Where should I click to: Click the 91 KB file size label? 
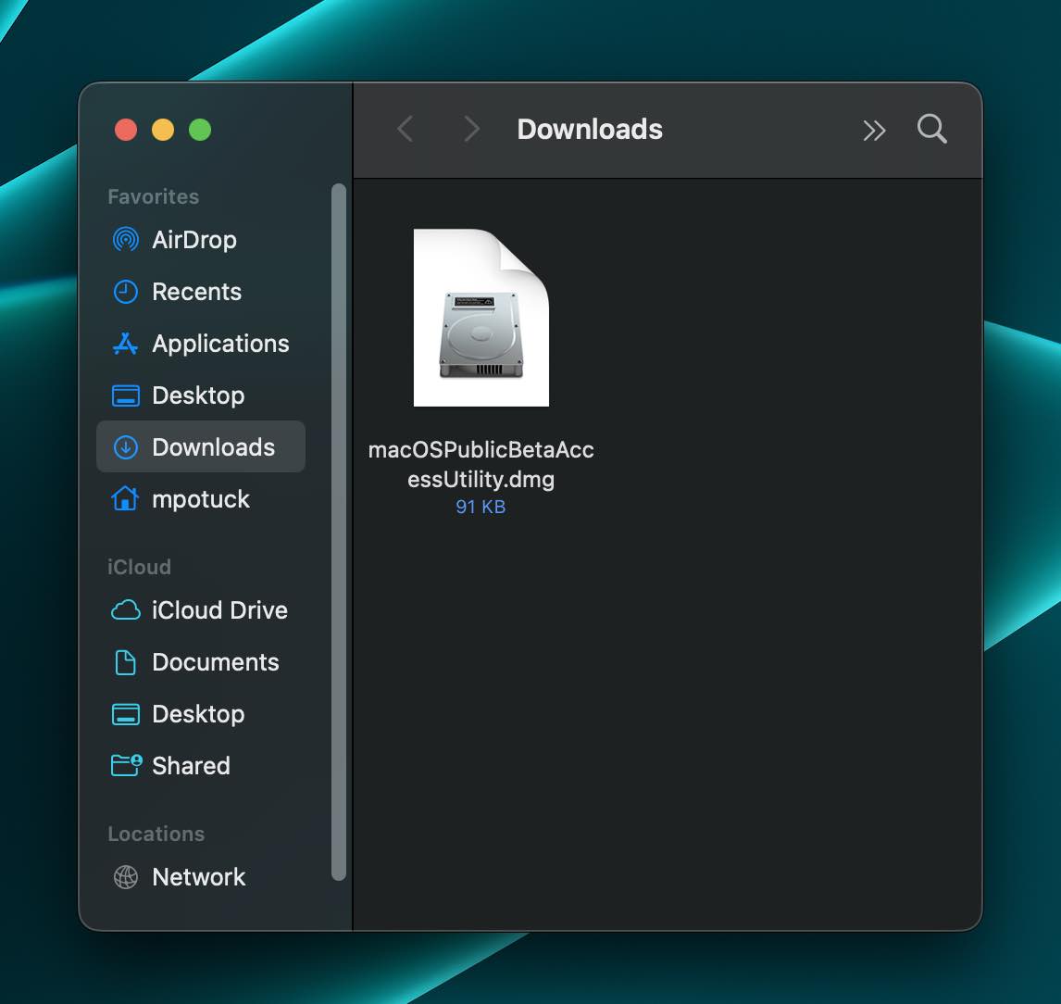tap(481, 507)
